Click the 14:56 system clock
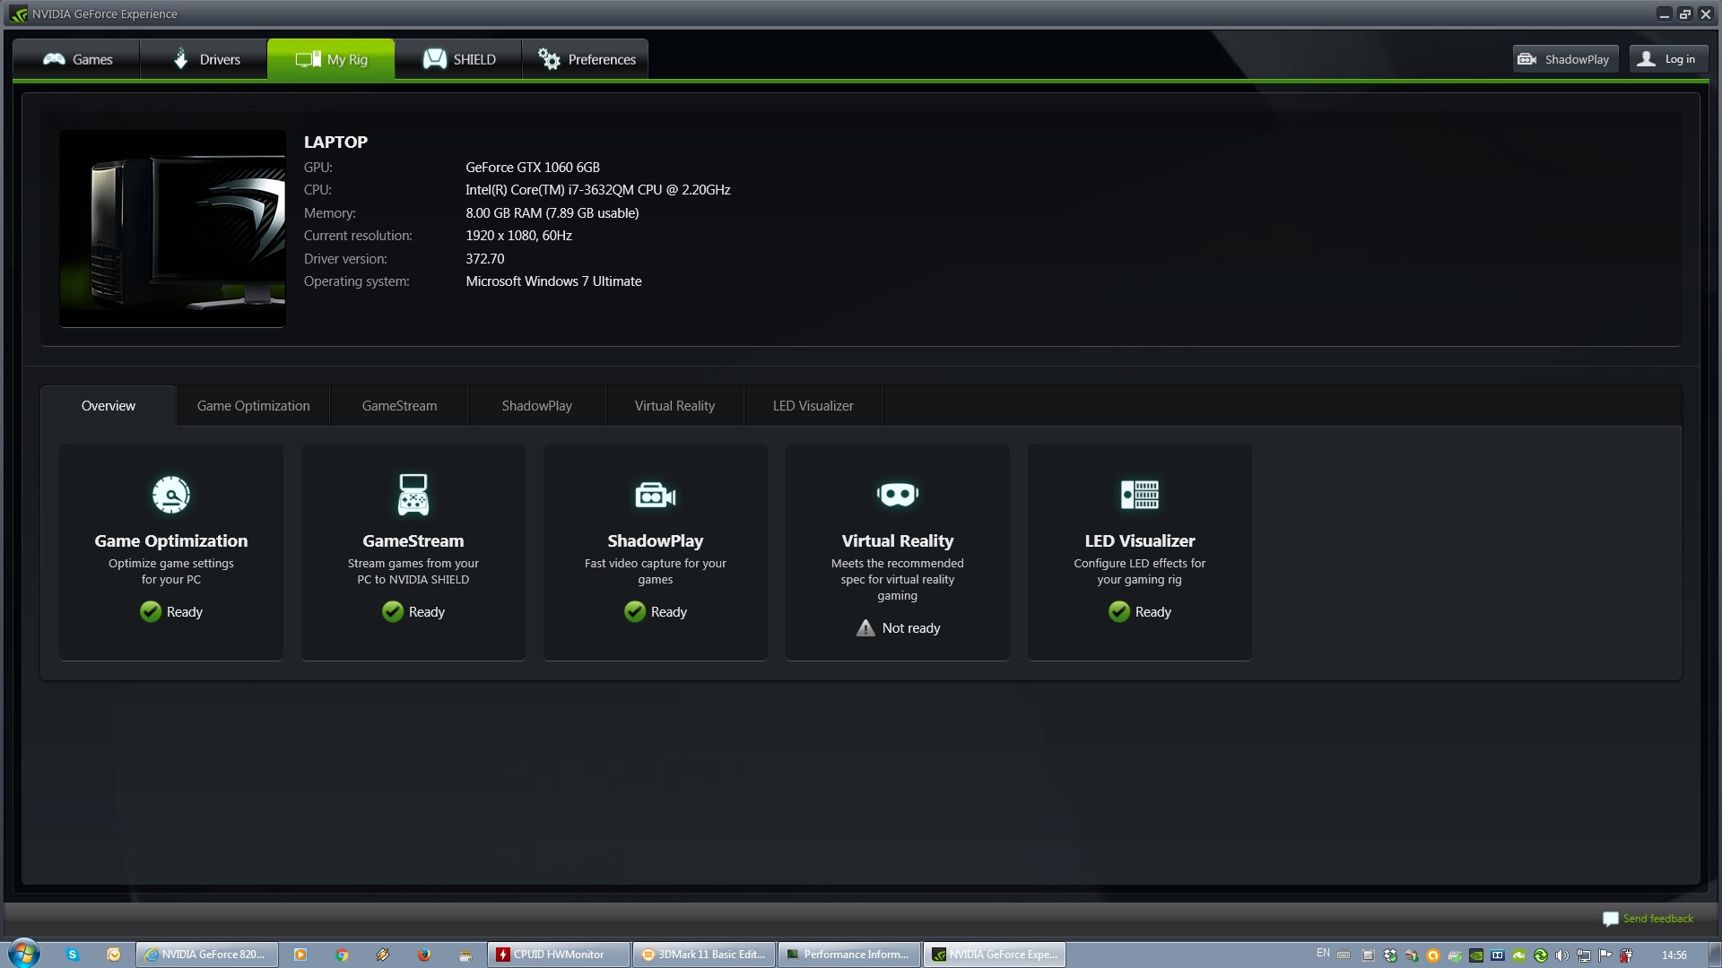Screen dimensions: 1722x968 pos(1674,955)
